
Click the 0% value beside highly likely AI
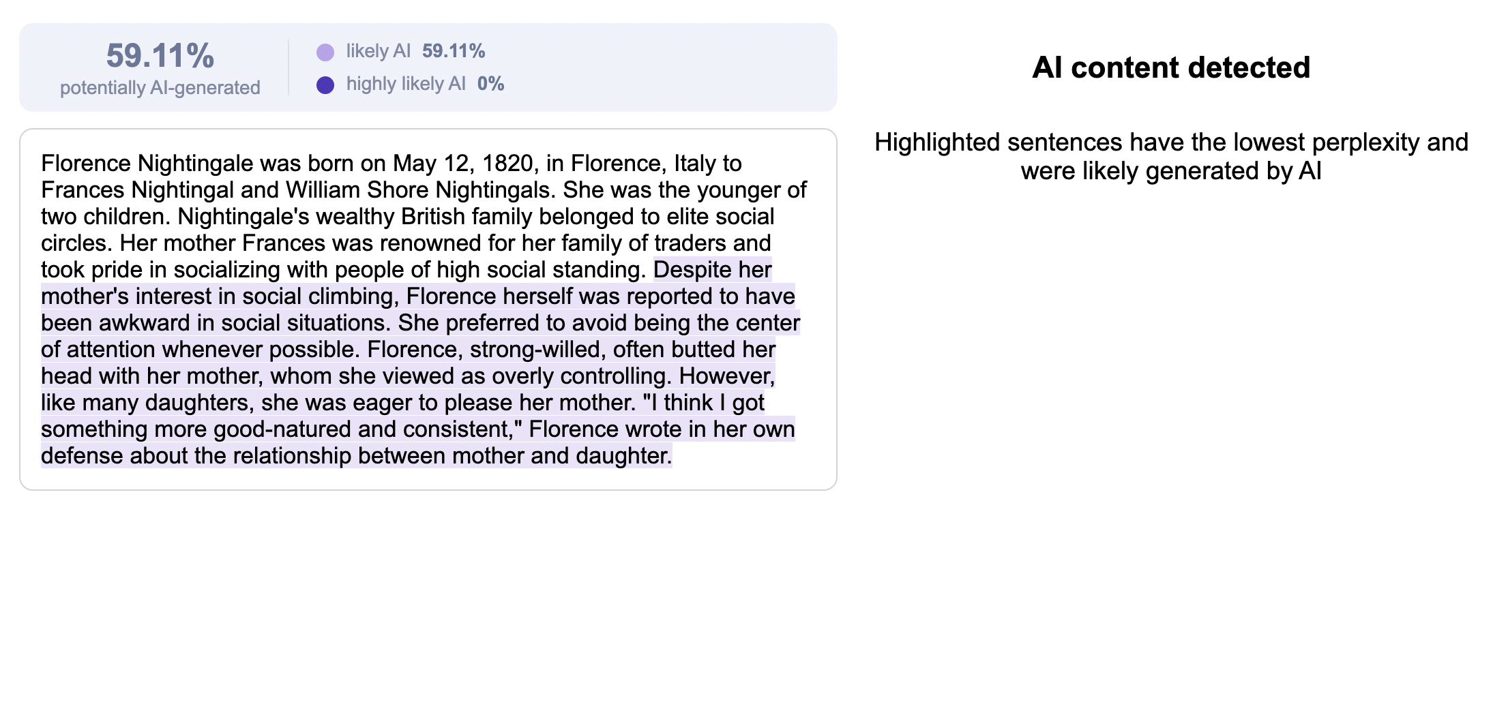[490, 84]
